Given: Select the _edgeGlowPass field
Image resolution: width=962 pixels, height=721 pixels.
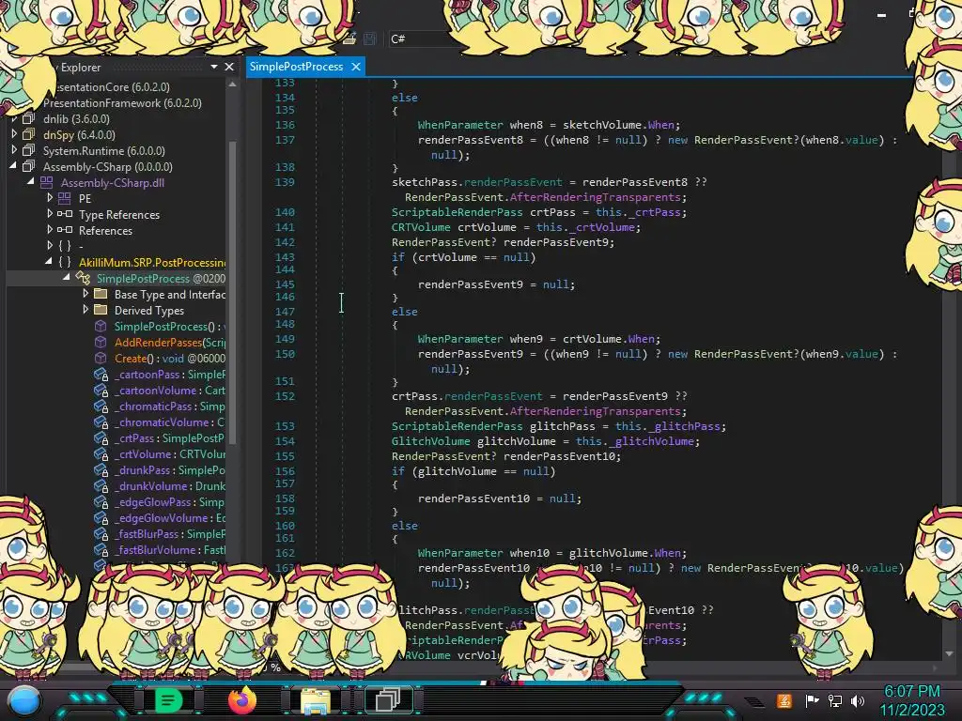Looking at the screenshot, I should (x=169, y=501).
